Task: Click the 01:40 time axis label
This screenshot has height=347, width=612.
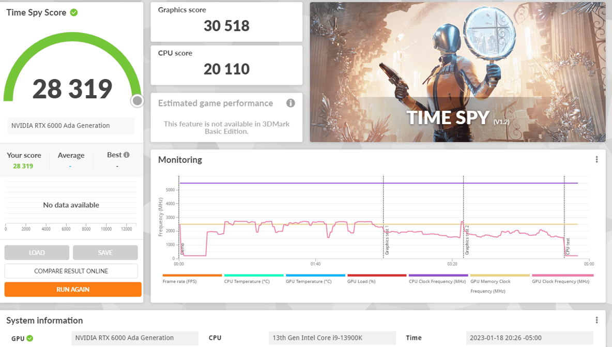Action: [315, 264]
